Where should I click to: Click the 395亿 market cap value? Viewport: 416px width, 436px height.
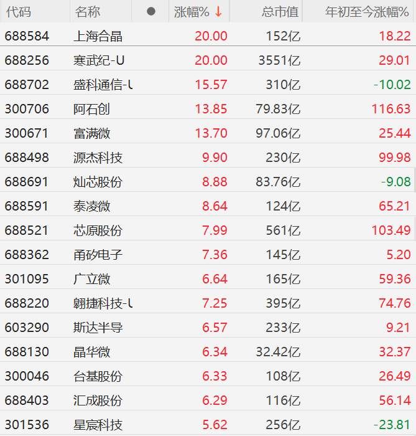[283, 303]
